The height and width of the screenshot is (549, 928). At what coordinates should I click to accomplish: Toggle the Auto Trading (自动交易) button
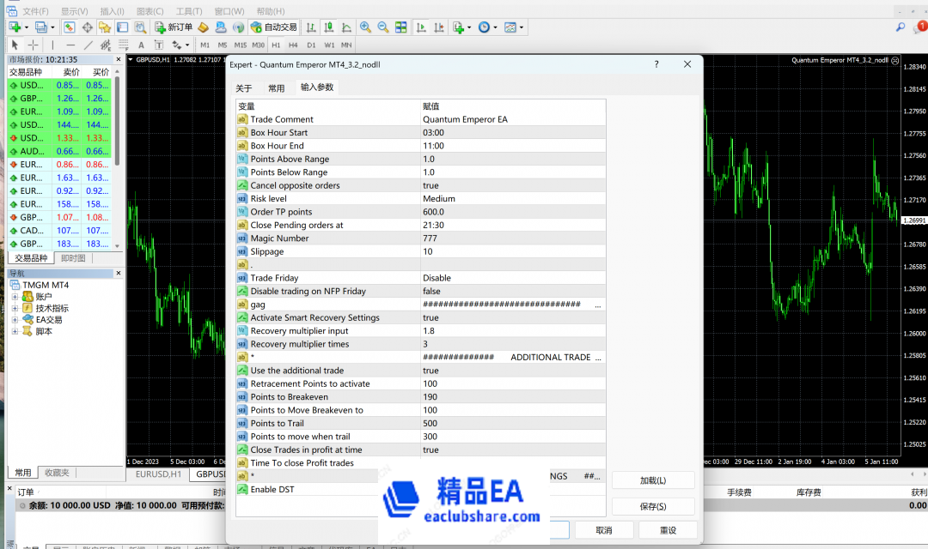pos(273,27)
